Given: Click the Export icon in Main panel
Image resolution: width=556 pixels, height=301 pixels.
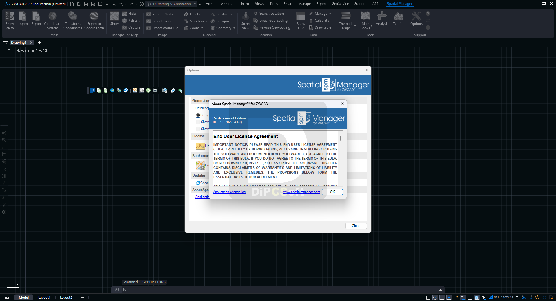Looking at the screenshot, I should (x=36, y=19).
